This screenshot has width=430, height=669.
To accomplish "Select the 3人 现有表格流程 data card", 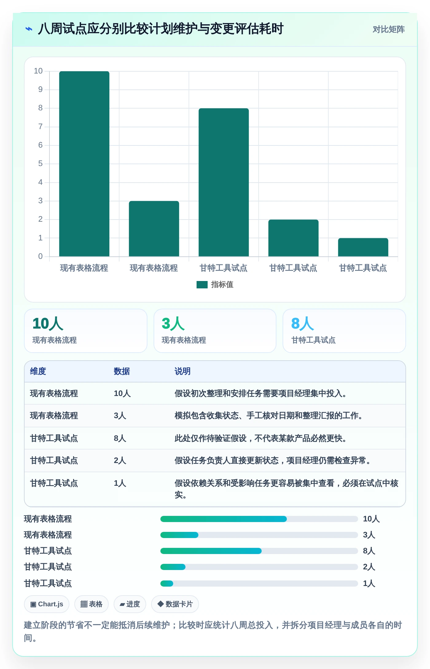I will click(215, 331).
